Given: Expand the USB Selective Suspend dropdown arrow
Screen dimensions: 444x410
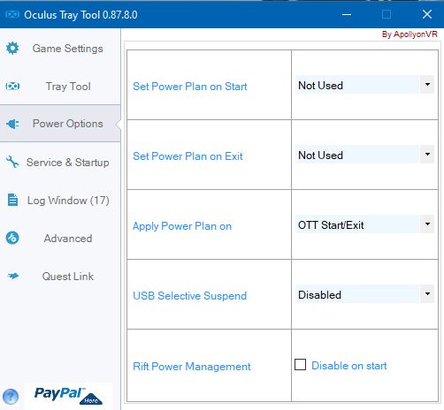Looking at the screenshot, I should click(427, 293).
